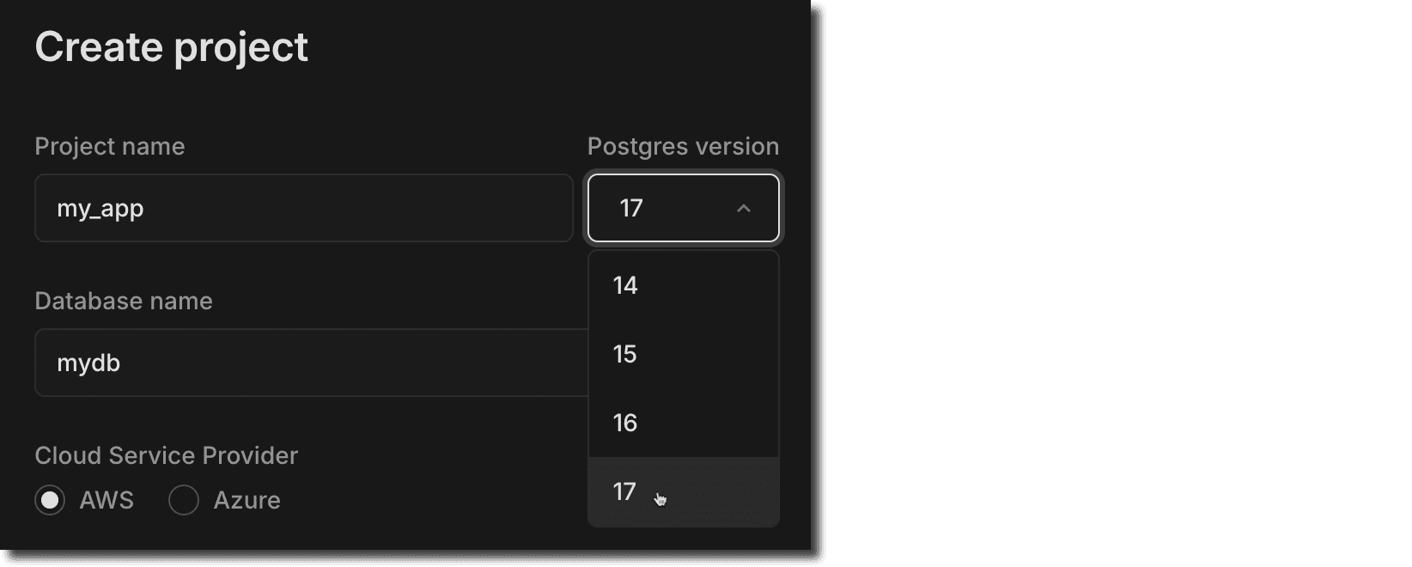Select the AWS radio button

[x=50, y=500]
